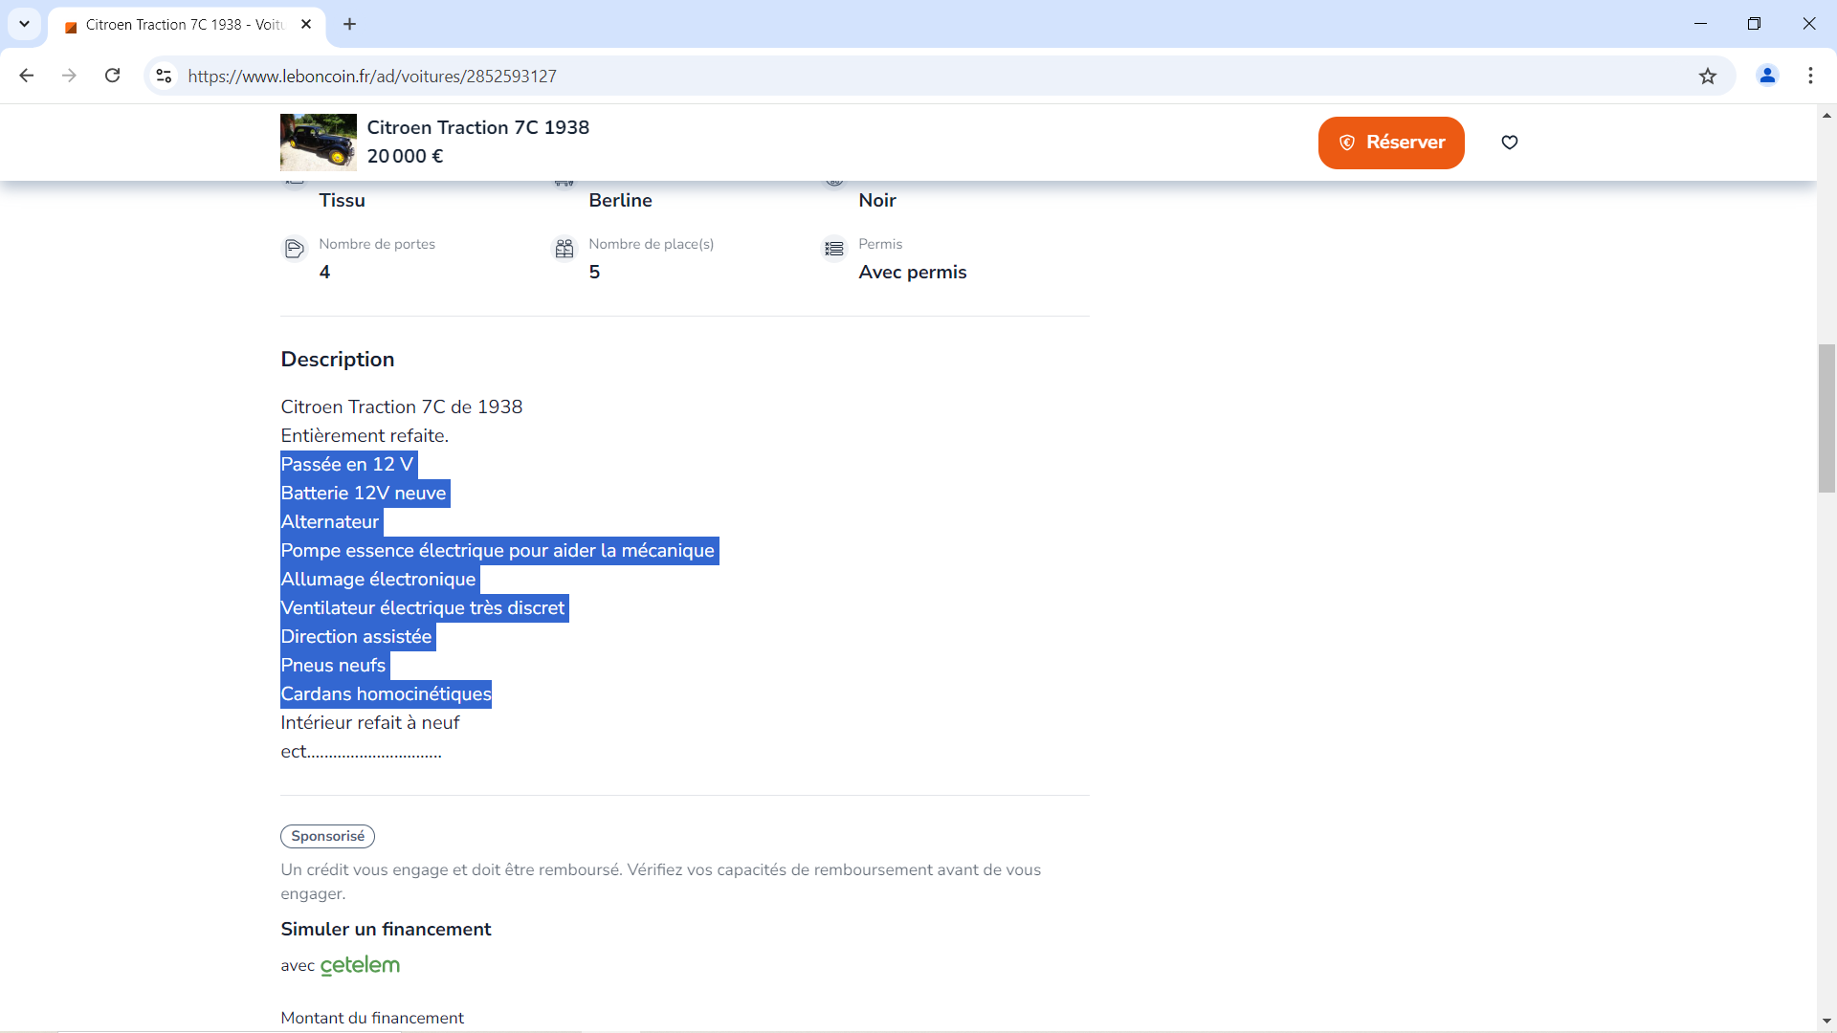Reload the page

click(113, 76)
